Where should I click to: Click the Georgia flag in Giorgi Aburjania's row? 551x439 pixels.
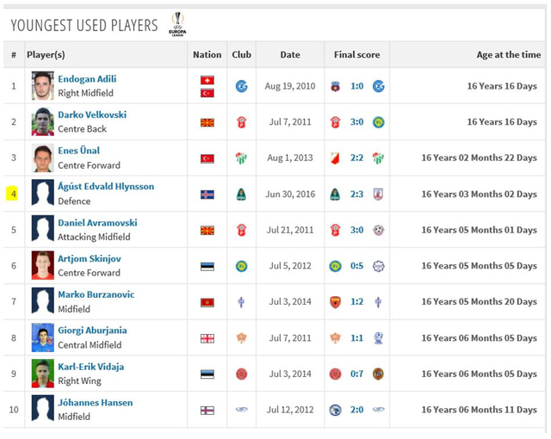[207, 338]
